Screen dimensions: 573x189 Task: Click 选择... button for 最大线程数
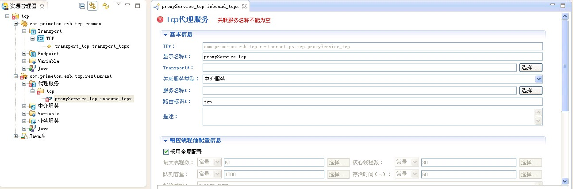[x=338, y=163]
